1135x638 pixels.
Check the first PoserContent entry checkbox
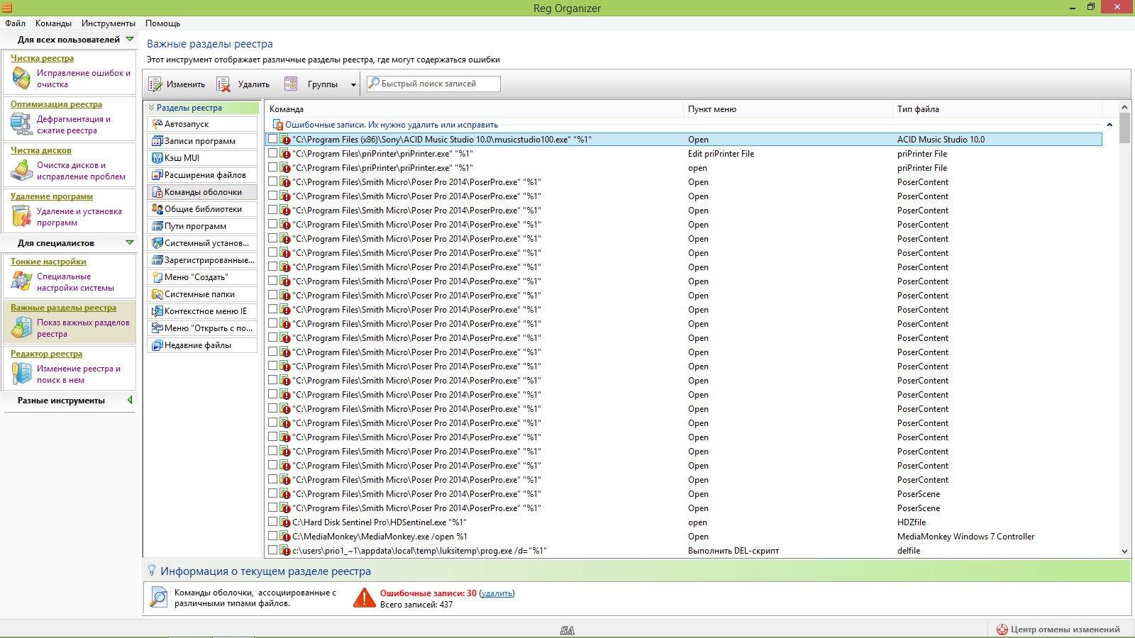(272, 181)
